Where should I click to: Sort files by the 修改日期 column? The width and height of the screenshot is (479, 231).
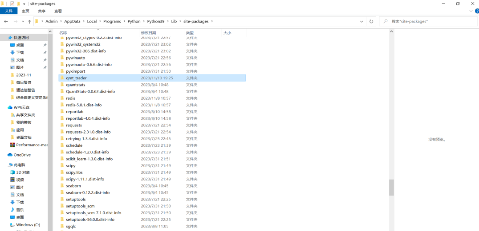point(148,32)
